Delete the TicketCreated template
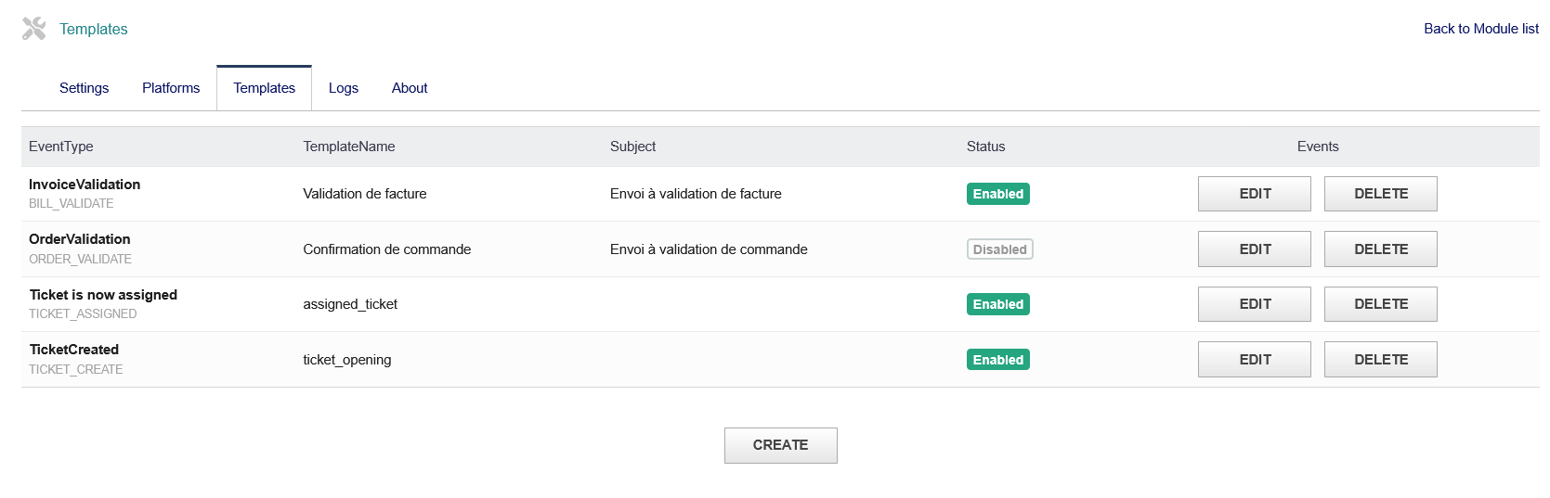 [x=1380, y=360]
